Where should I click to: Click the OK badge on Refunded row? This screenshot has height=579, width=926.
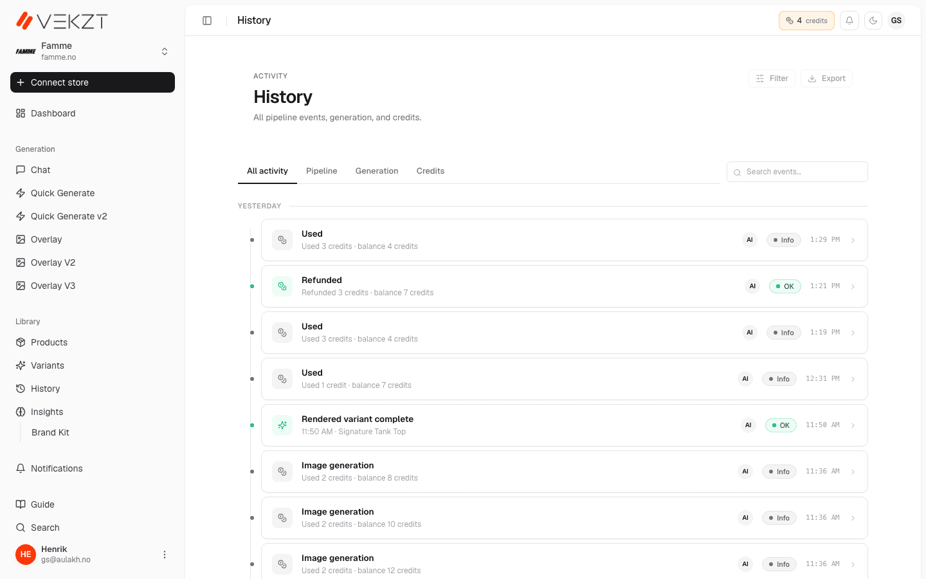785,286
